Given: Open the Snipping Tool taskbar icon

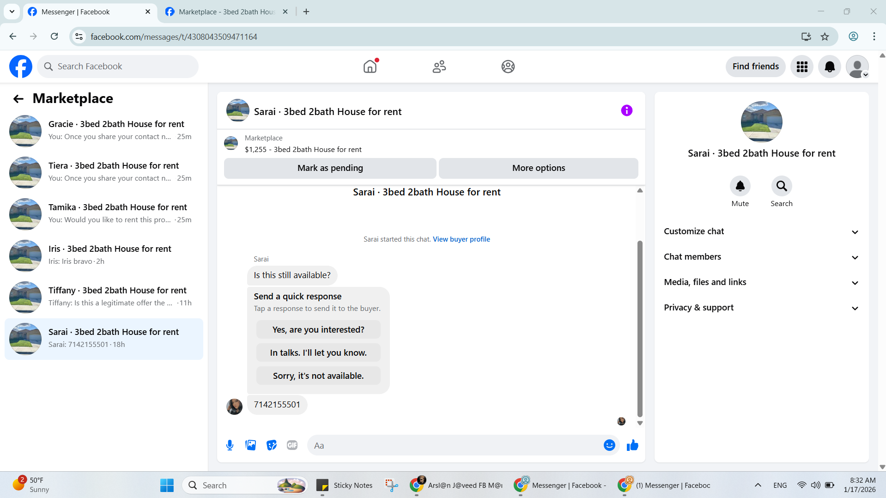Looking at the screenshot, I should pyautogui.click(x=391, y=485).
